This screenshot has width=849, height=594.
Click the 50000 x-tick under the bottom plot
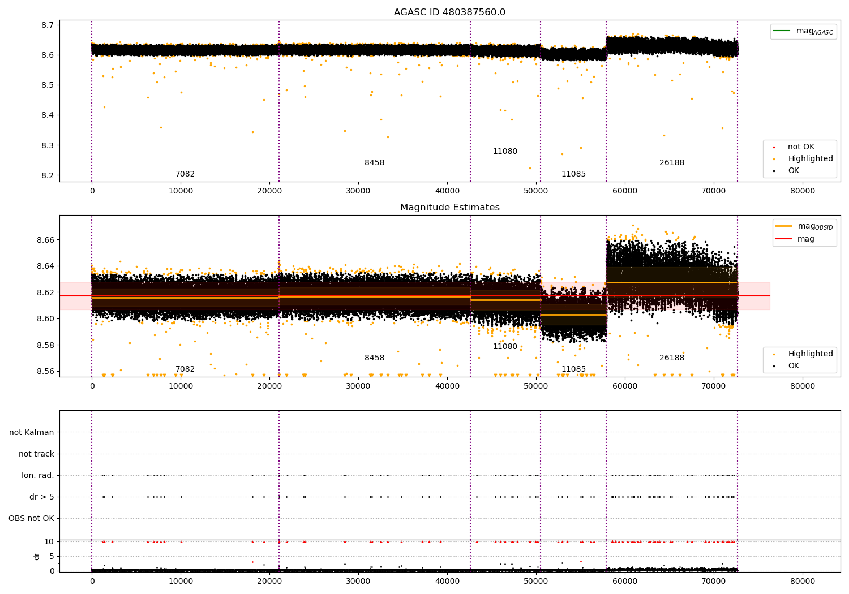[x=536, y=581]
